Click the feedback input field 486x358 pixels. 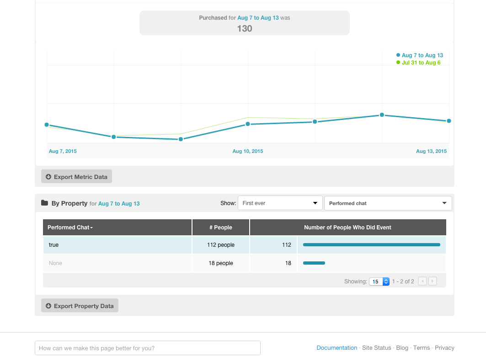148,348
